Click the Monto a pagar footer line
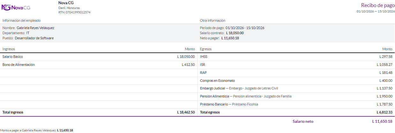 click(x=37, y=130)
